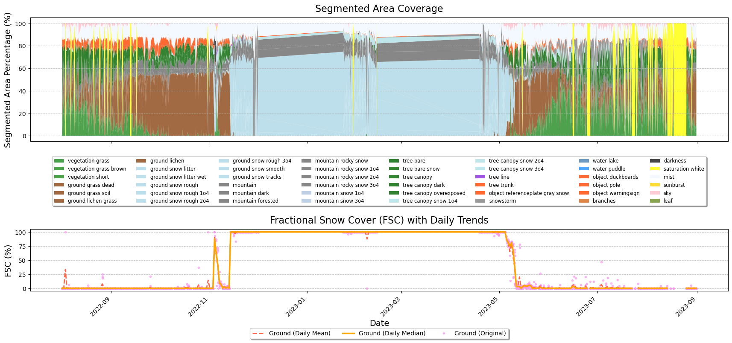Click the branches legend color swatch
The height and width of the screenshot is (343, 732).
(584, 201)
